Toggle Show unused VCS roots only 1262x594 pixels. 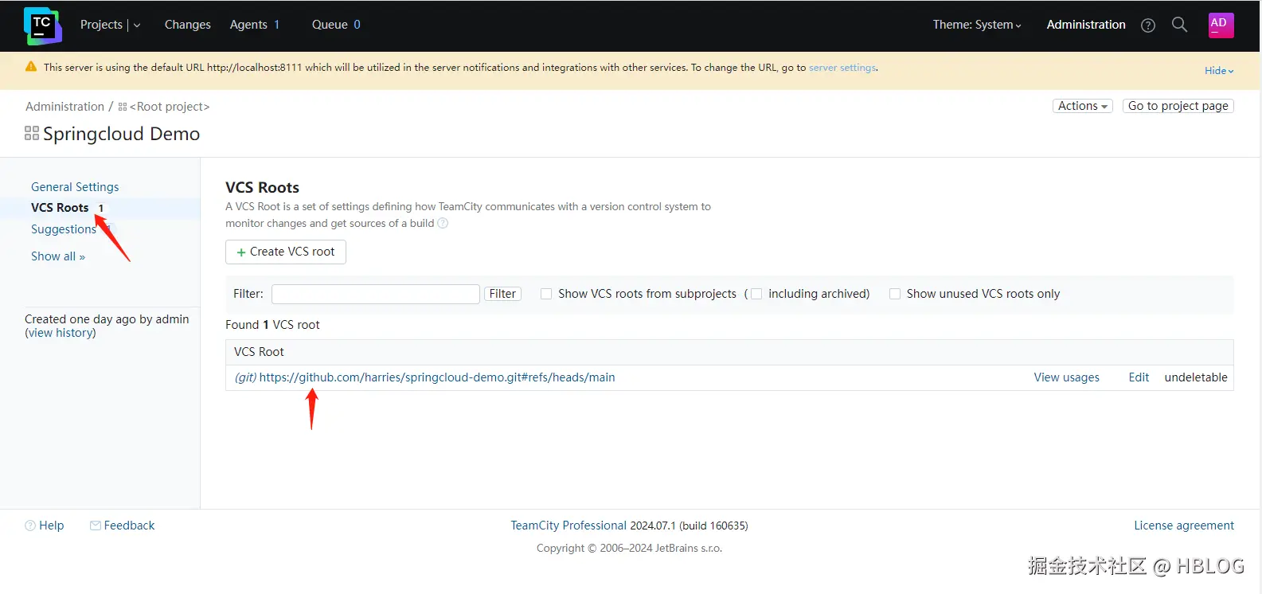point(895,294)
